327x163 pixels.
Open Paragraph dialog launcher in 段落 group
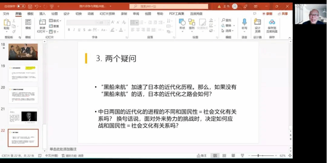click(x=174, y=37)
